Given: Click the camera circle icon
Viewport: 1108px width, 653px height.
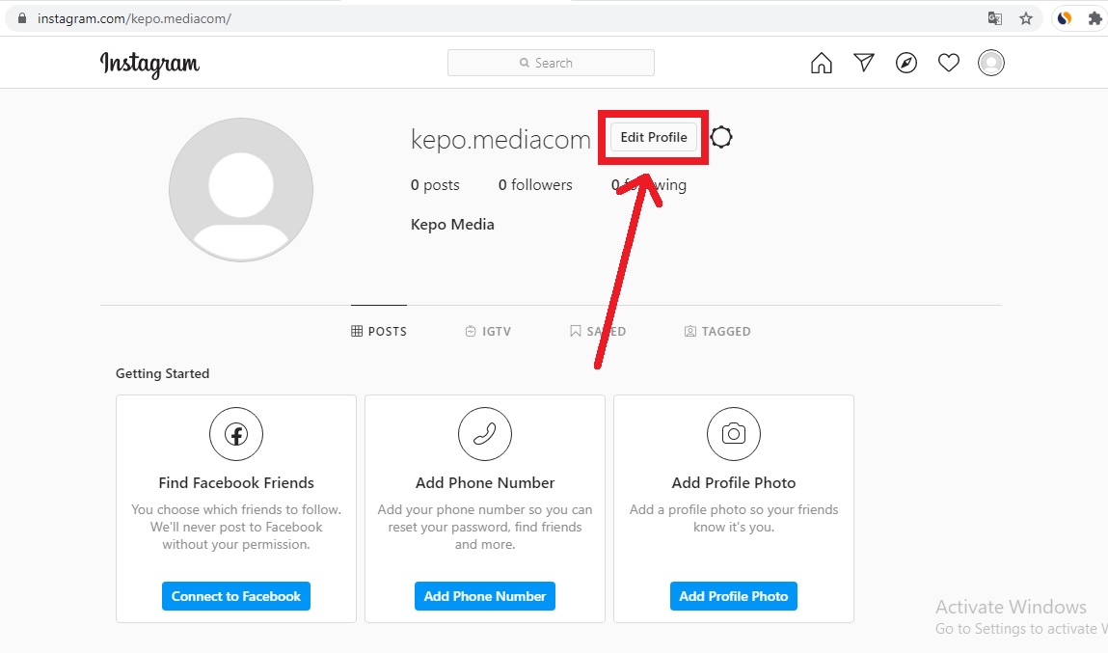Looking at the screenshot, I should coord(734,434).
